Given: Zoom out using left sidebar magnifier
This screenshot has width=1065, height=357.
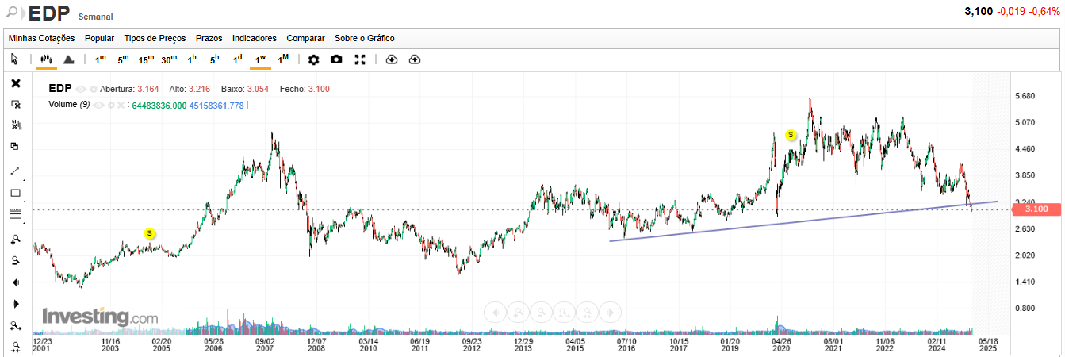Looking at the screenshot, I should click(x=16, y=260).
